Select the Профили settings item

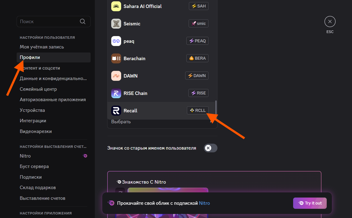click(x=54, y=57)
